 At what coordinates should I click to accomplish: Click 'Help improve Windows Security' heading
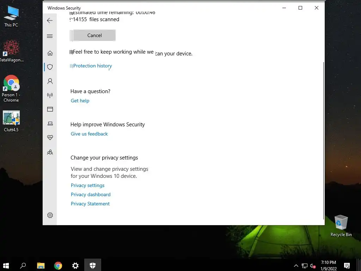pyautogui.click(x=108, y=125)
